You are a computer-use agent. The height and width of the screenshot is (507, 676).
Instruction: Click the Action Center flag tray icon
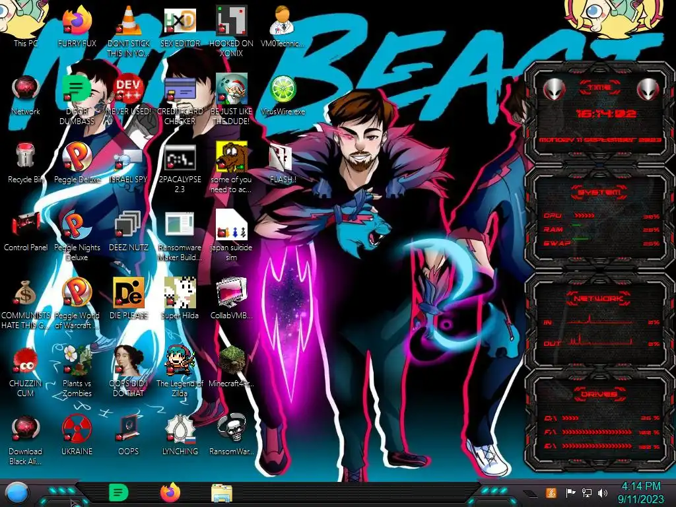(x=570, y=492)
